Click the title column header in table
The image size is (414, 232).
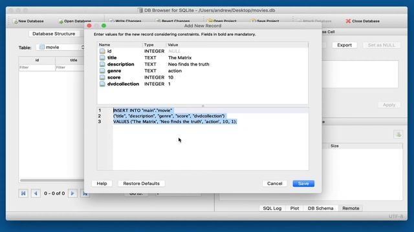click(70, 60)
